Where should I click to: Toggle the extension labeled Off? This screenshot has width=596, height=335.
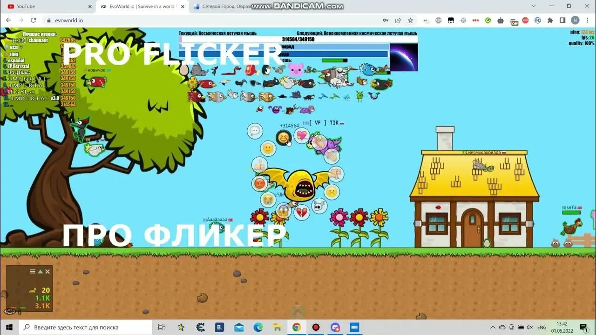tap(514, 21)
